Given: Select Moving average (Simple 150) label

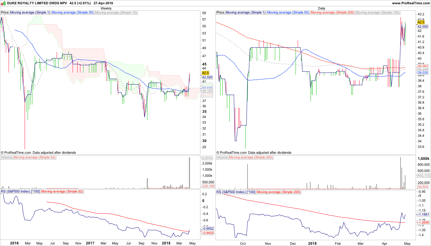Looking at the screenshot, I should click(378, 13).
